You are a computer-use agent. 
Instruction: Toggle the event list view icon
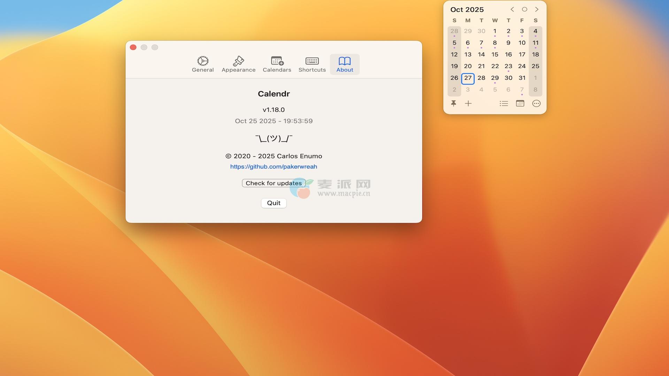click(503, 103)
